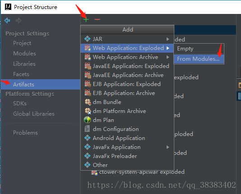Click the JavaEE Application: Archive icon
The image size is (241, 194).
coord(87,75)
